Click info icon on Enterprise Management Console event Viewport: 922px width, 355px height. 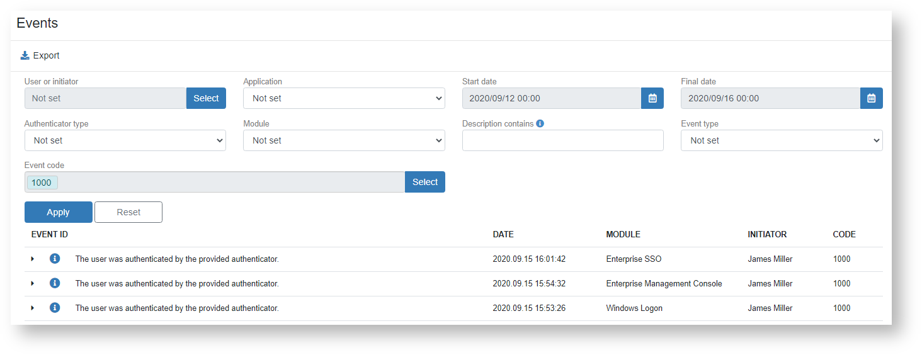(x=55, y=283)
